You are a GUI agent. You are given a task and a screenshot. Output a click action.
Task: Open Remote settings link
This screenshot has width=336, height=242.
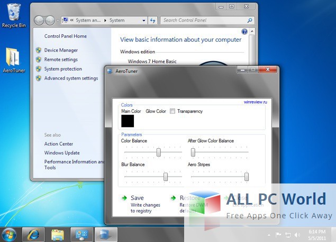[61, 60]
